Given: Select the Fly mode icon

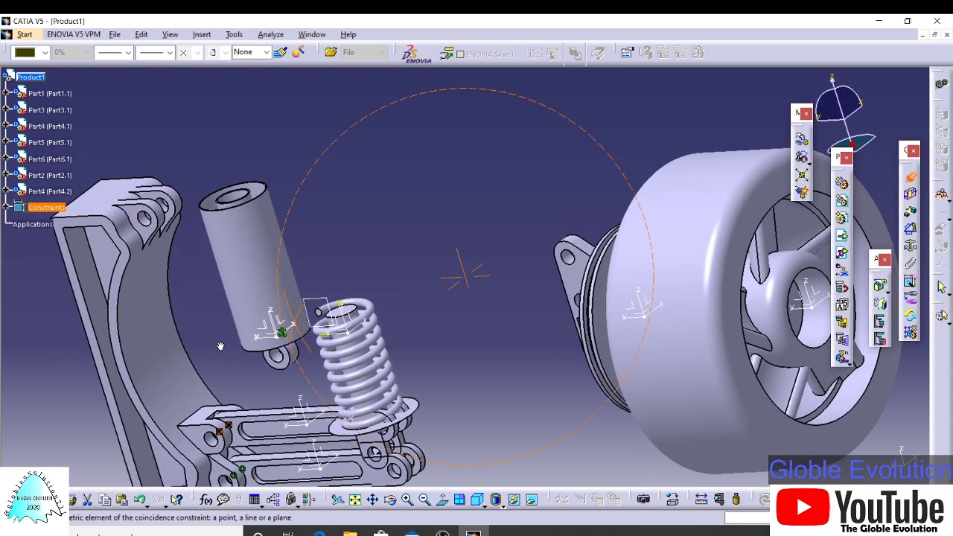Looking at the screenshot, I should 338,500.
